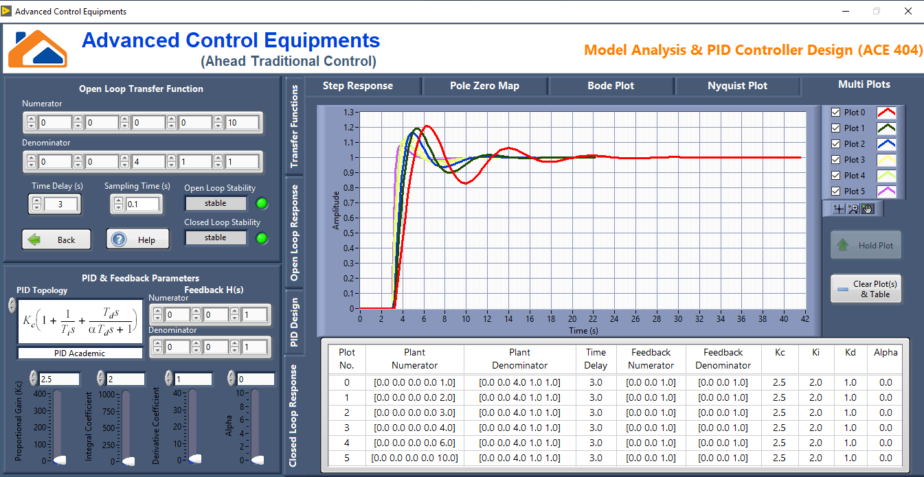Click the Plot 1 dark green line sample

(x=886, y=128)
